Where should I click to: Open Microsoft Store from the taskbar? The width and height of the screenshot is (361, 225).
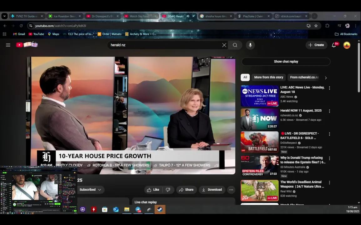(x=104, y=209)
